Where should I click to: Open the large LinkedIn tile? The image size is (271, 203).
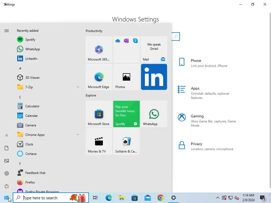point(154,77)
